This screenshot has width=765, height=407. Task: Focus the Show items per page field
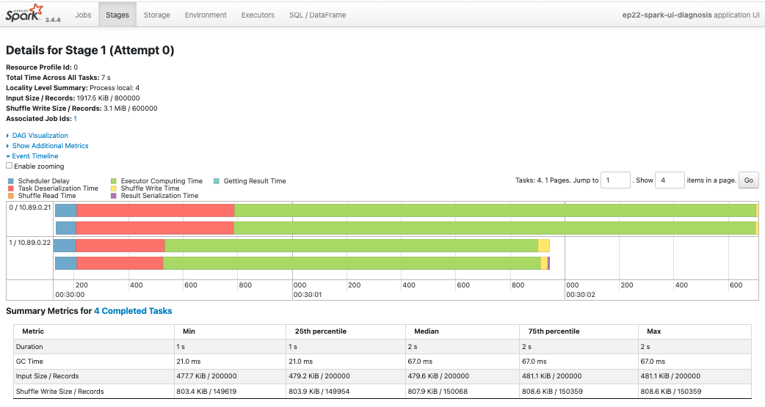coord(670,180)
